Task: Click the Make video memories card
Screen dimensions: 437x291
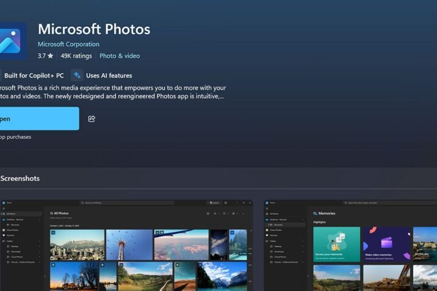Action: coord(386,244)
